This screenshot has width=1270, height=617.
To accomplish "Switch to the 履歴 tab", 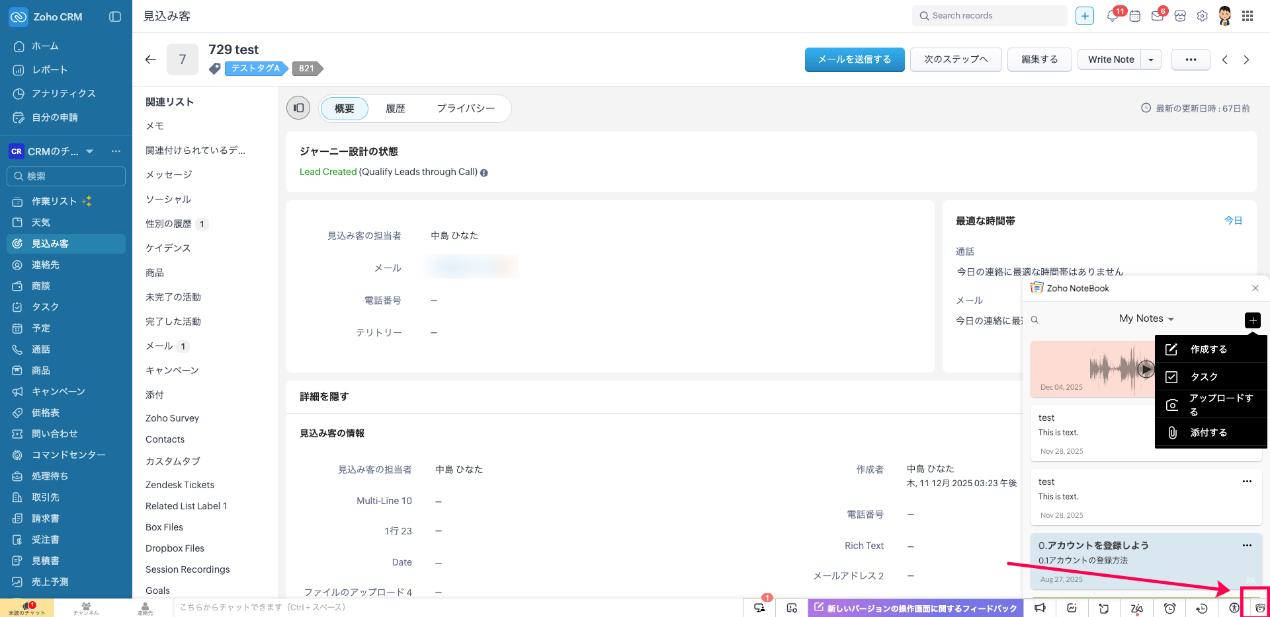I will tap(395, 108).
